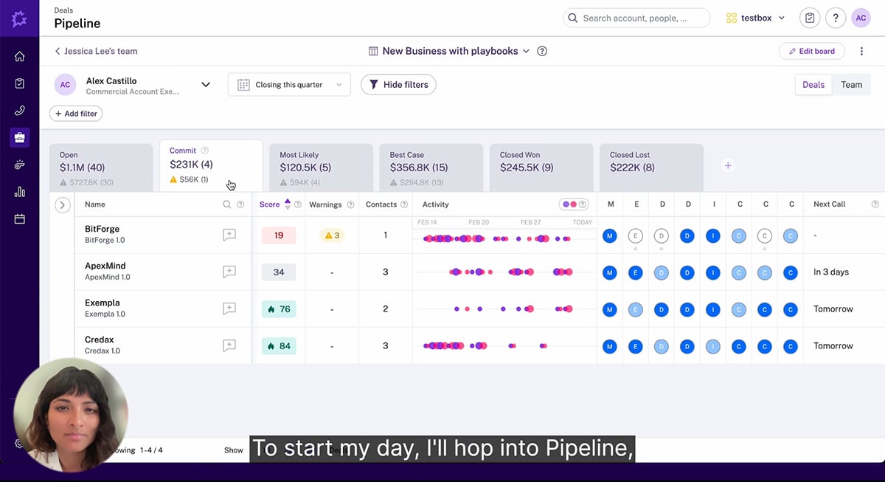The width and height of the screenshot is (885, 482).
Task: Switch to the Team view
Action: 851,84
